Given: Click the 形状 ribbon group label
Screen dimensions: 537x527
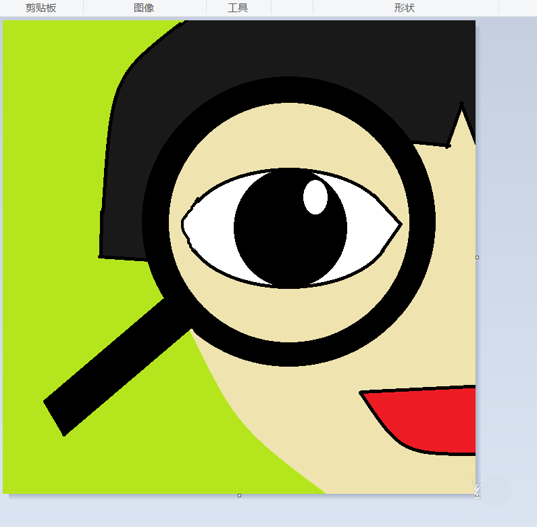Looking at the screenshot, I should [x=404, y=7].
